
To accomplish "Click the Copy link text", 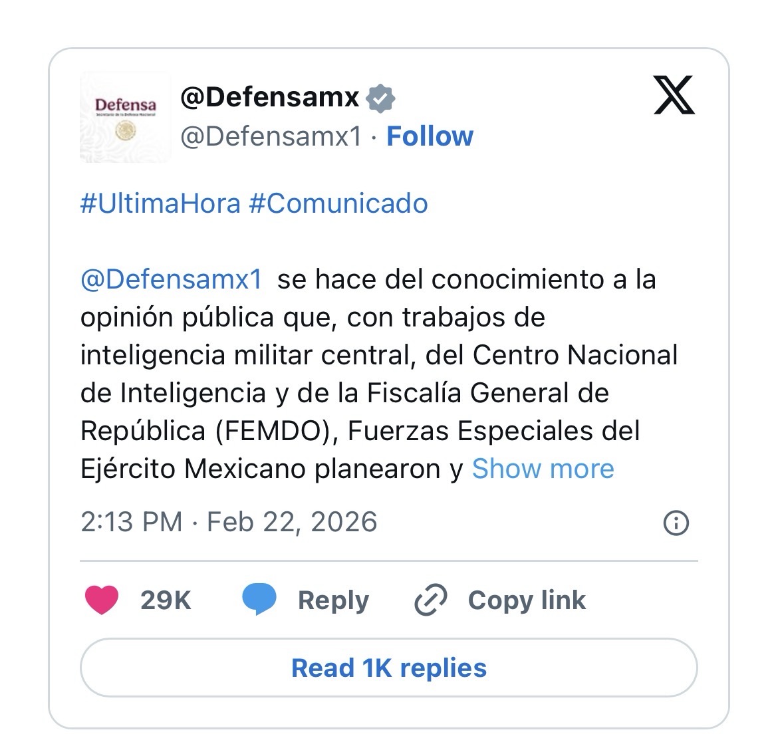I will click(x=527, y=600).
